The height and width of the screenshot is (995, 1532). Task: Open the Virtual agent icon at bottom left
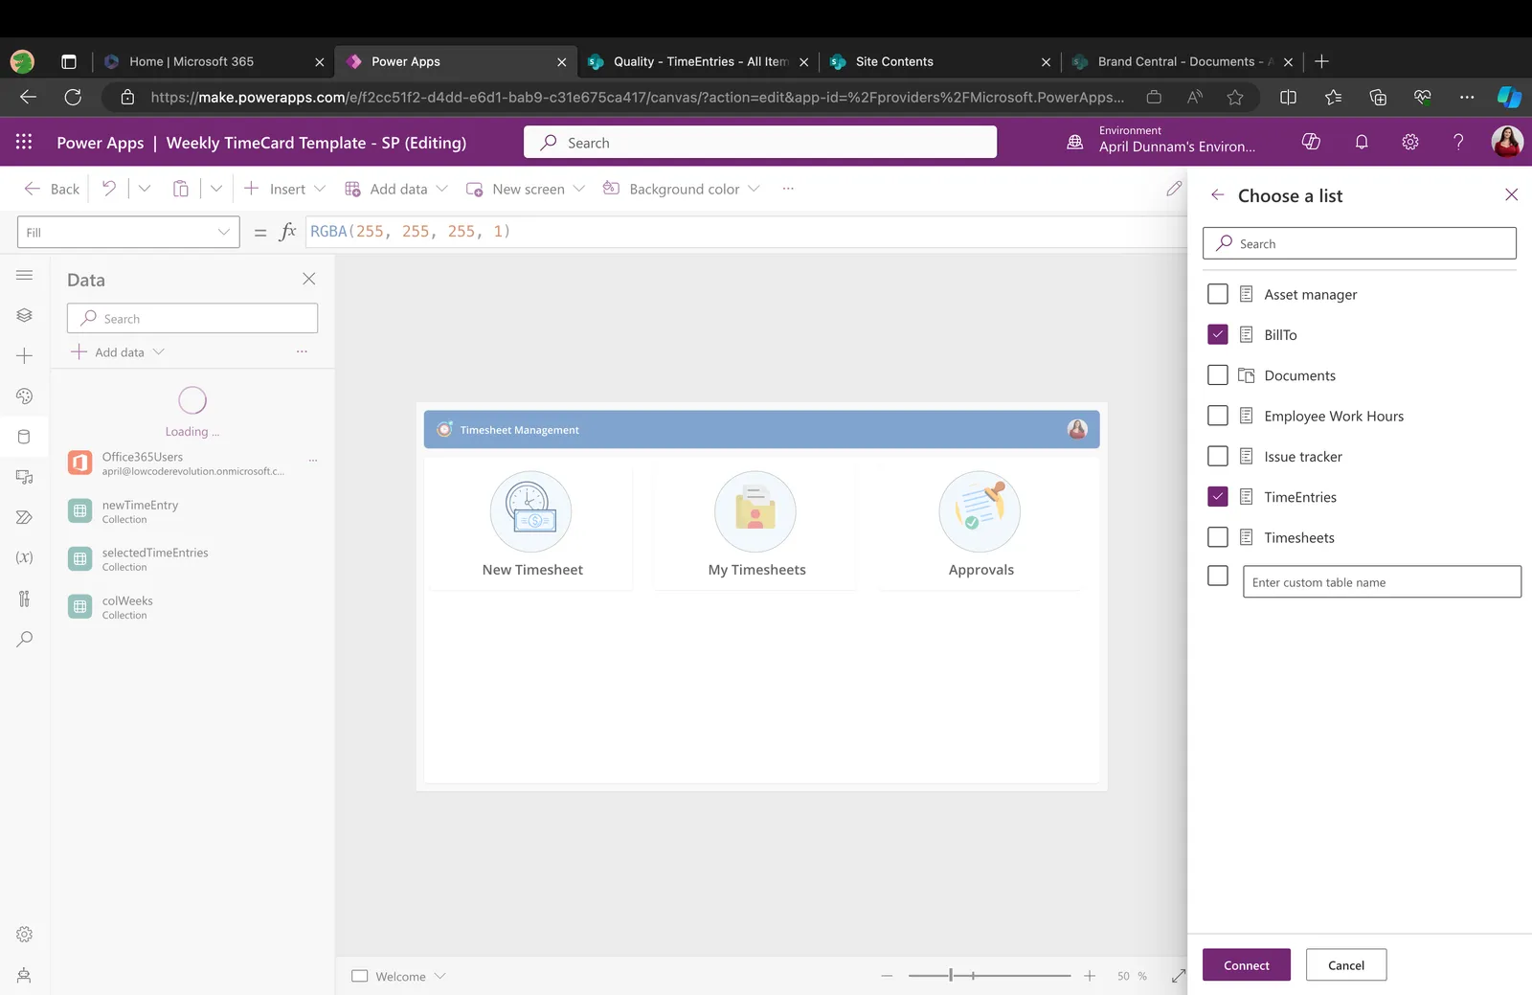25,976
